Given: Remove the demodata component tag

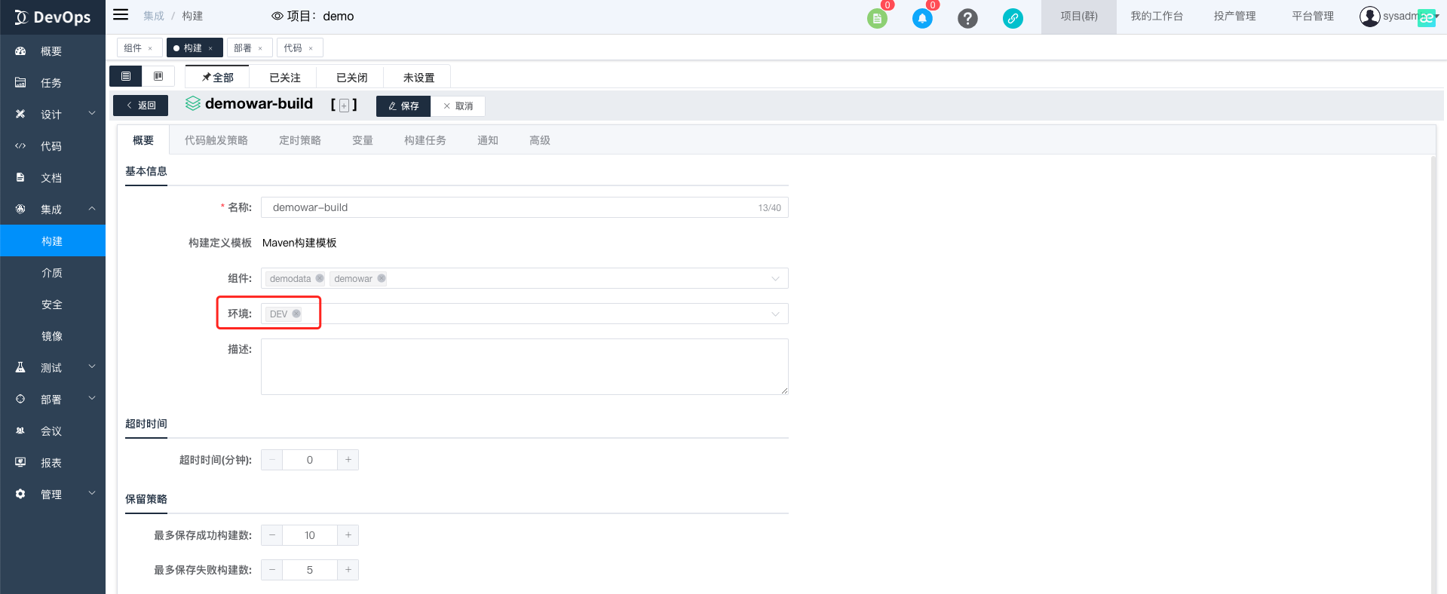Looking at the screenshot, I should [x=320, y=278].
